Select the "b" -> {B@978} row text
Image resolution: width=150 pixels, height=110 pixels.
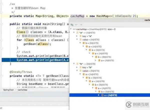pyautogui.click(x=87, y=64)
